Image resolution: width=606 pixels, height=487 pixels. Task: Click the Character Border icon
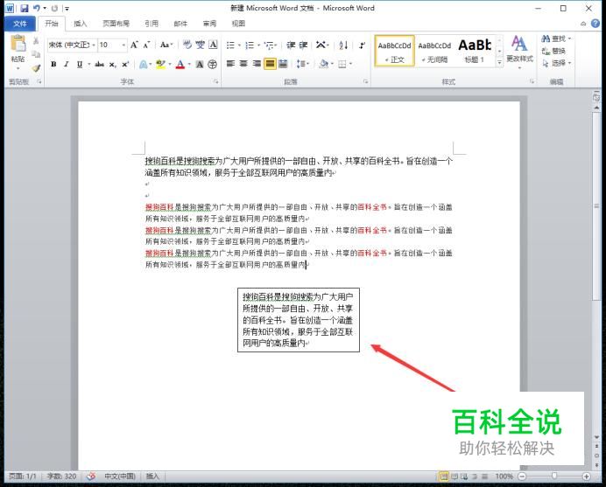click(x=213, y=45)
